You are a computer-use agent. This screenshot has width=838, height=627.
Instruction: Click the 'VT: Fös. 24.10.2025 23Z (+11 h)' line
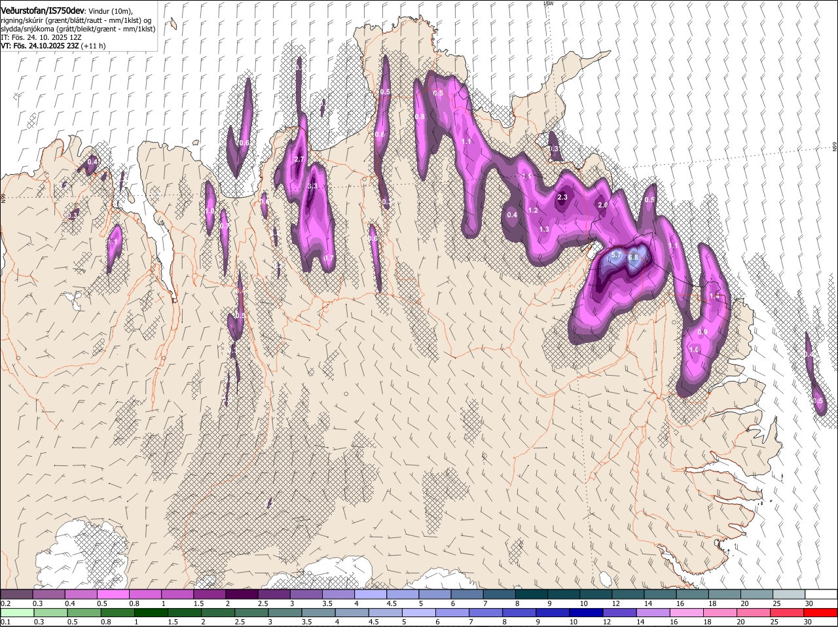(x=53, y=46)
